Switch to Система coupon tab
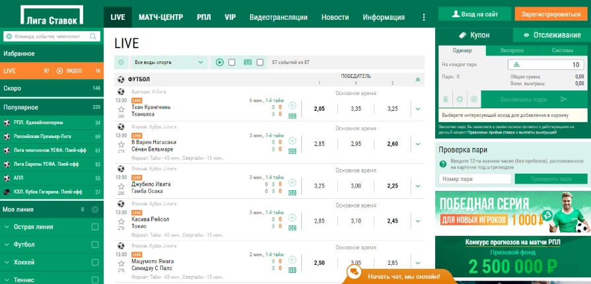This screenshot has width=591, height=284. tap(563, 51)
